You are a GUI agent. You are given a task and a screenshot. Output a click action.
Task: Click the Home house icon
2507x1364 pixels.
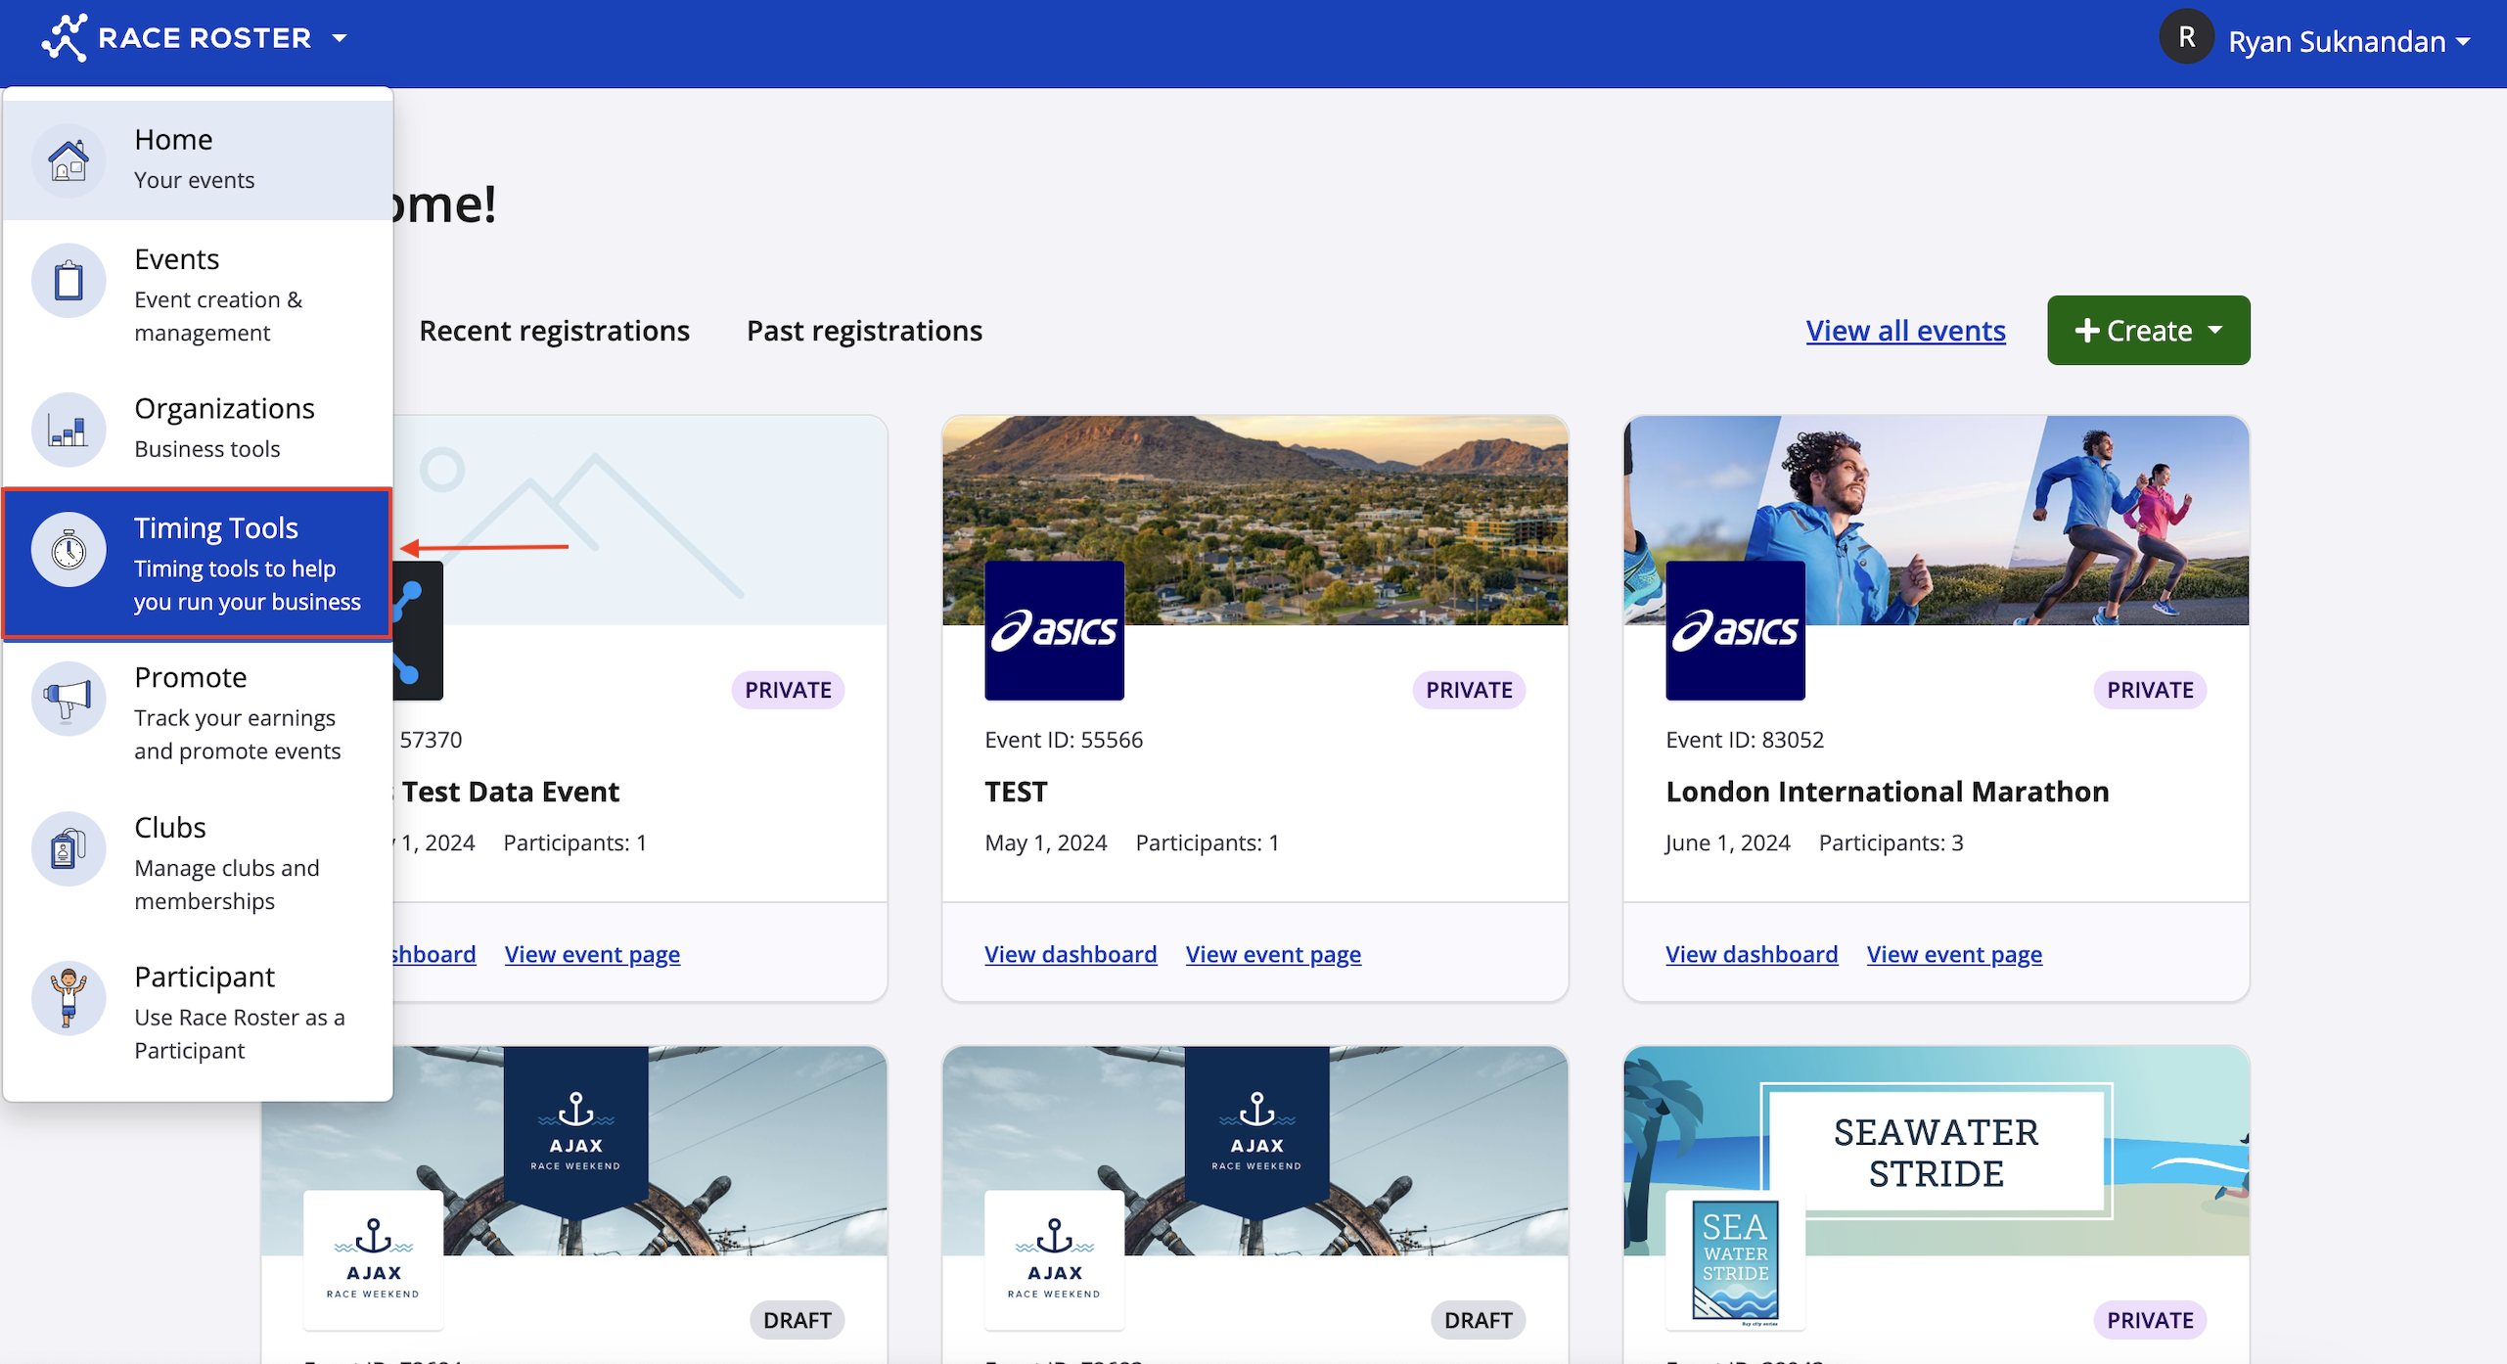tap(68, 160)
